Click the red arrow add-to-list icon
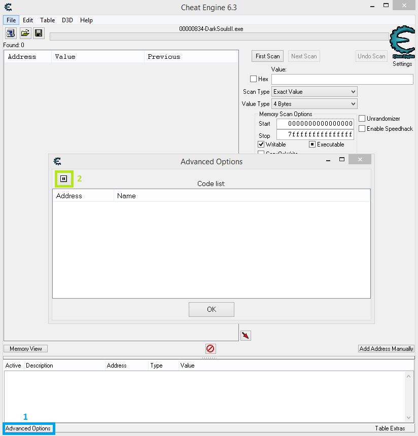 pyautogui.click(x=246, y=335)
